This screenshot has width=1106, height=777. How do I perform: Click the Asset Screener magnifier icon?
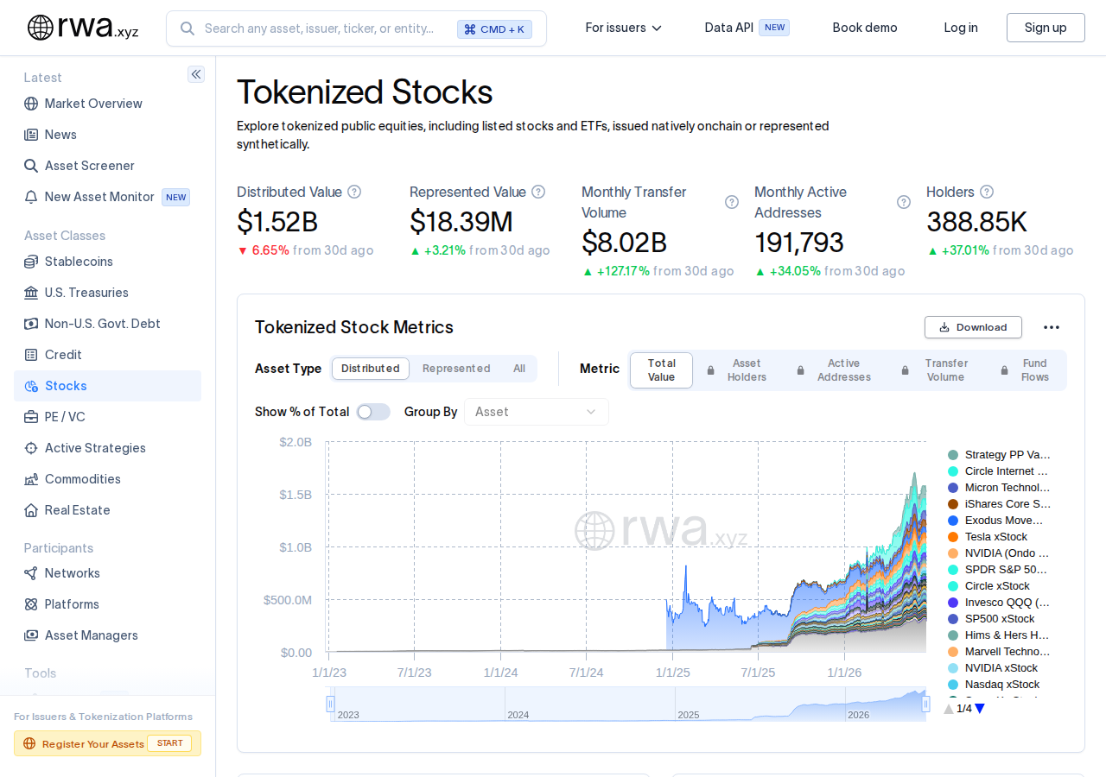click(x=31, y=166)
